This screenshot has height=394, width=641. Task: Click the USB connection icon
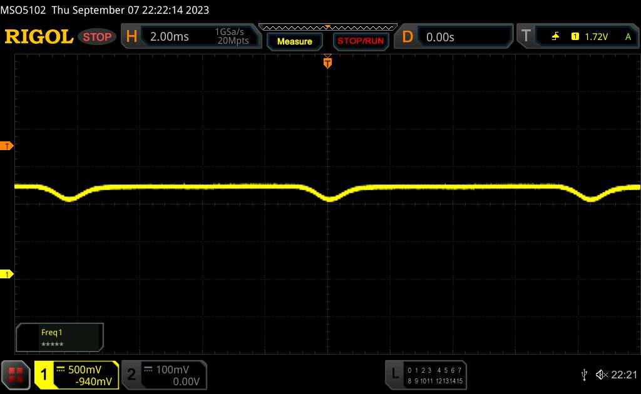pyautogui.click(x=584, y=375)
